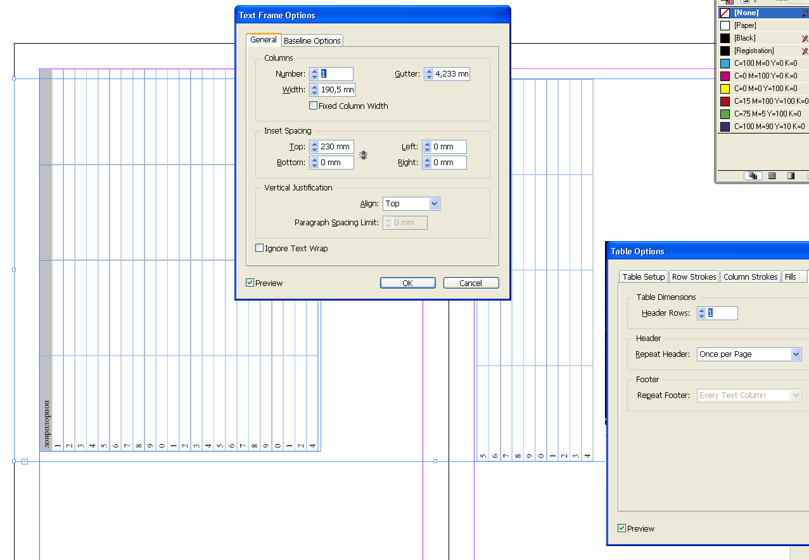Click the Top inset stepper arrows
The width and height of the screenshot is (809, 560).
[x=314, y=147]
